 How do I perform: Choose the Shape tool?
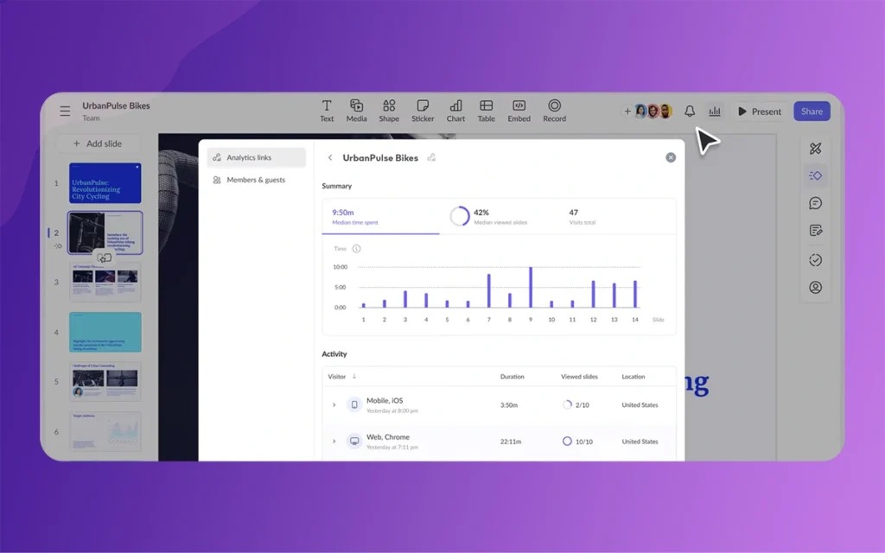[389, 111]
